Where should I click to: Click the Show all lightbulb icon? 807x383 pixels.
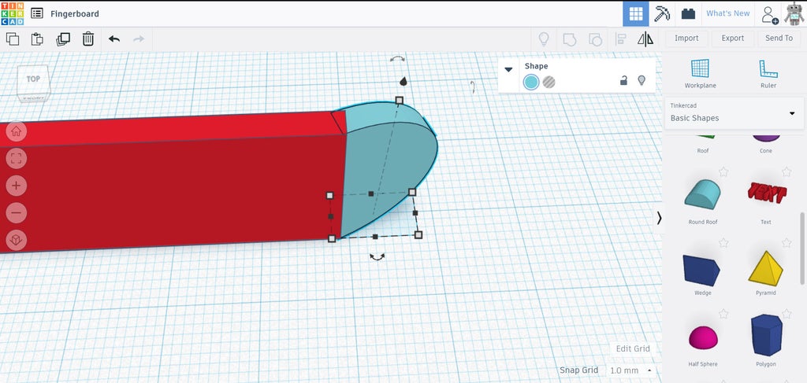(544, 39)
